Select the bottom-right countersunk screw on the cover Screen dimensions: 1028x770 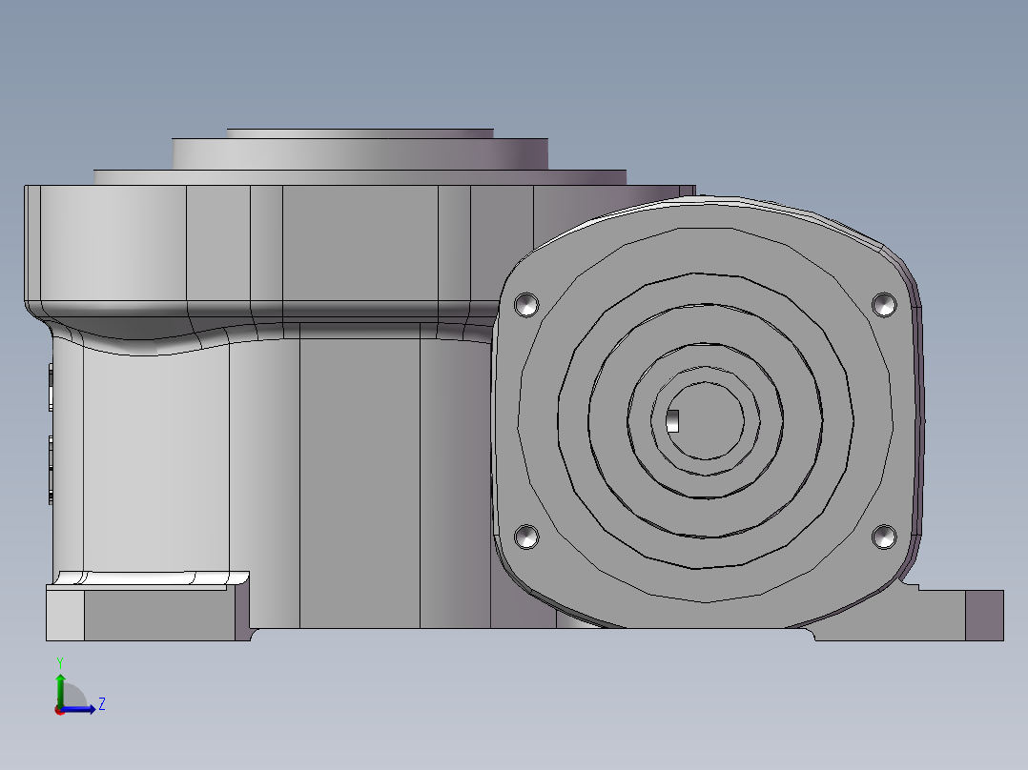pos(885,537)
